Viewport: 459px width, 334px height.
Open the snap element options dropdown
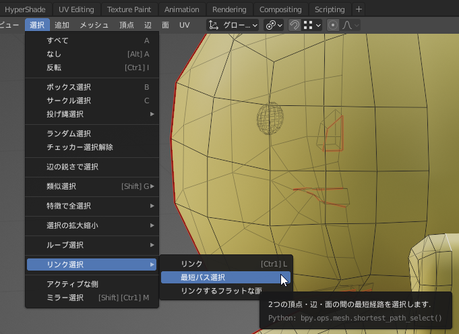click(312, 25)
